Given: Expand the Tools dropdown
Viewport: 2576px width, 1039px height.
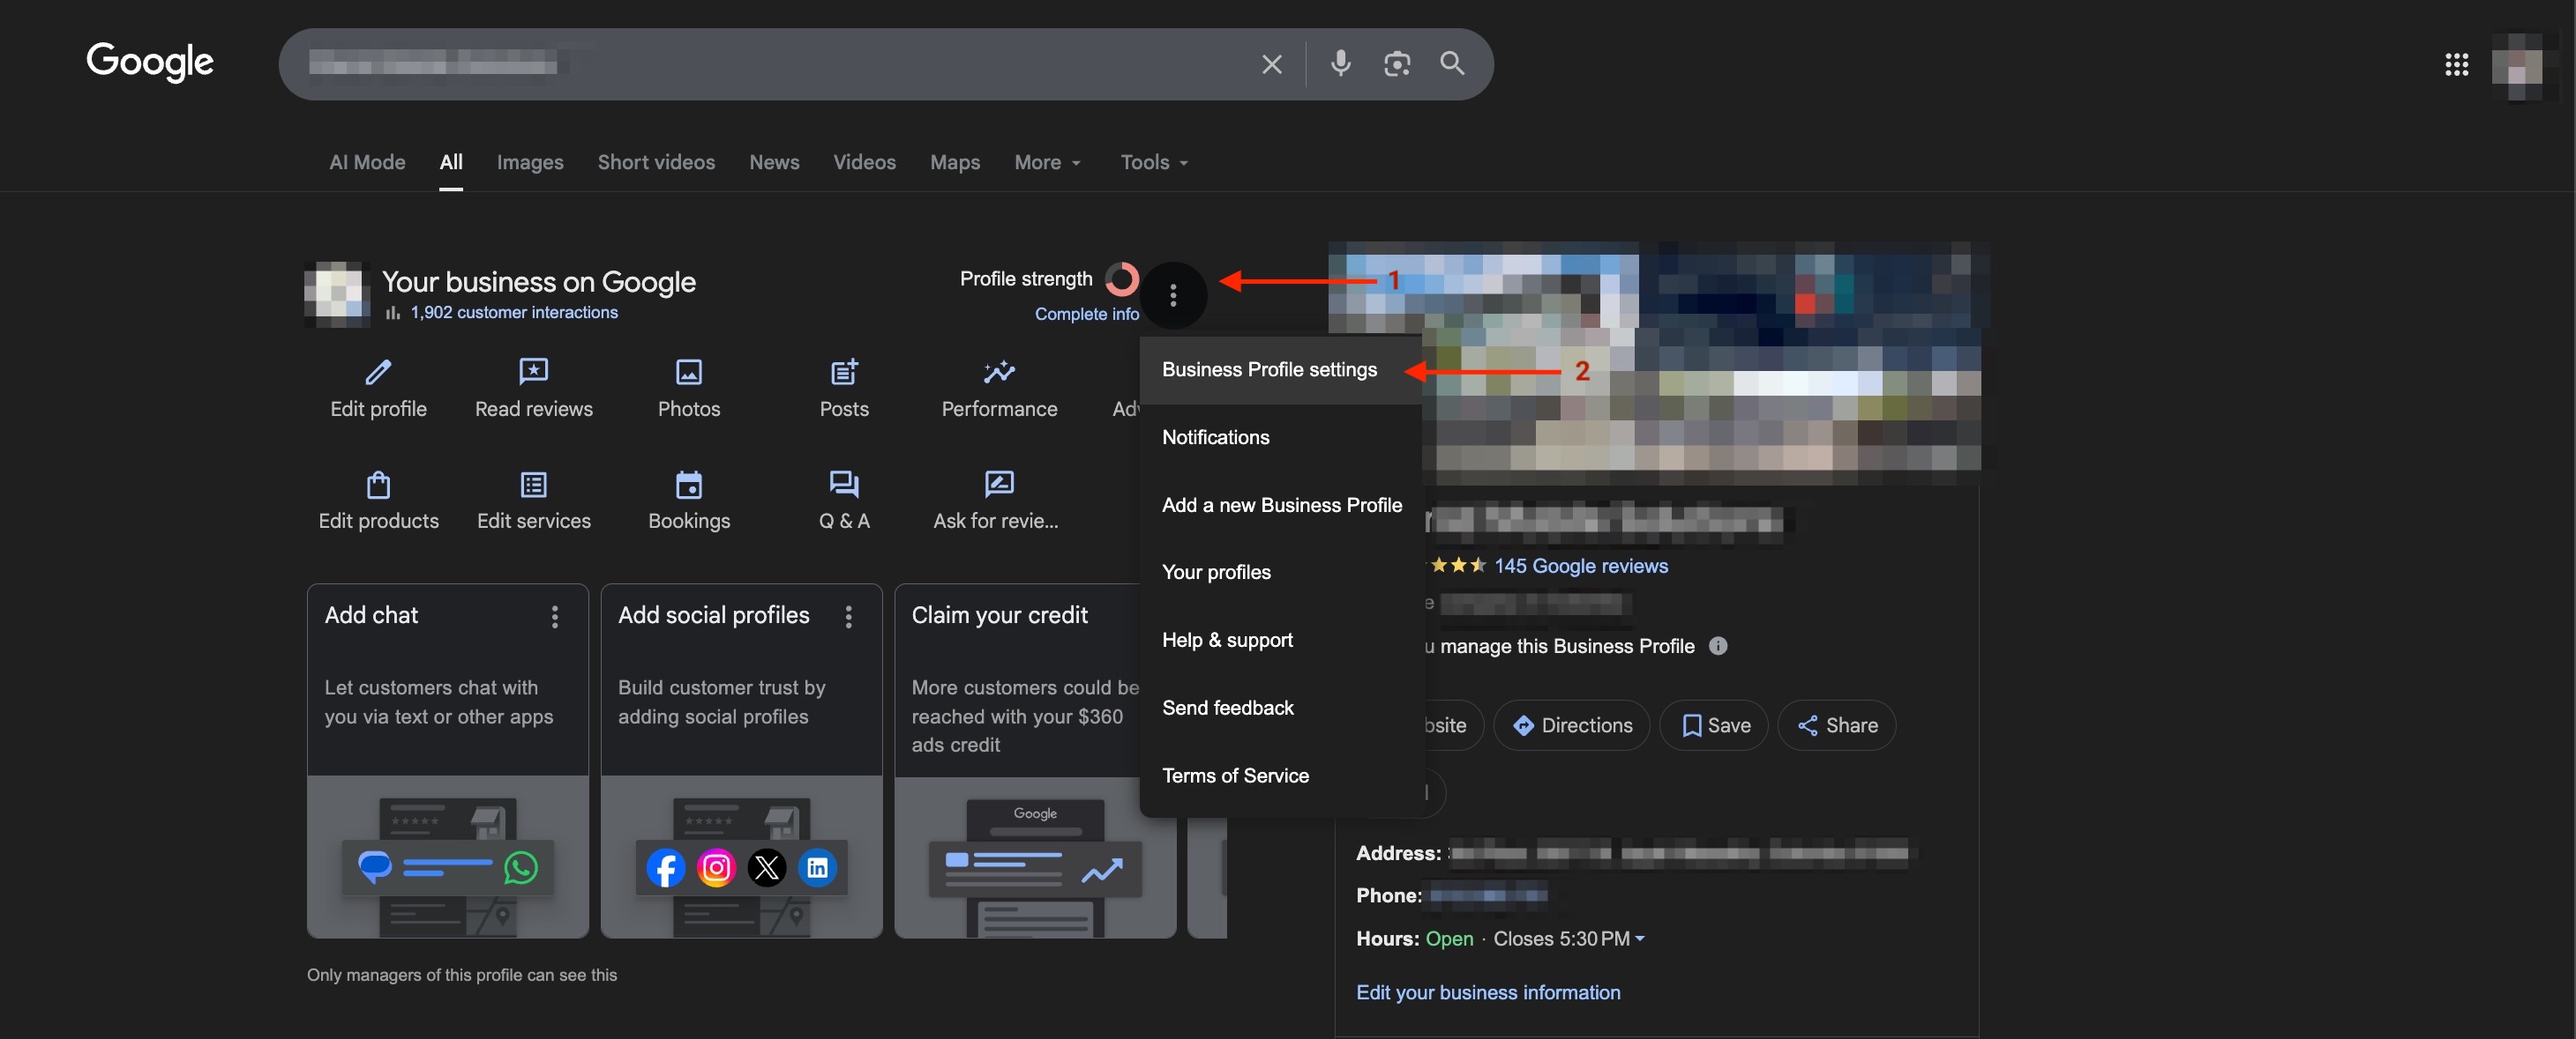Looking at the screenshot, I should [1153, 162].
